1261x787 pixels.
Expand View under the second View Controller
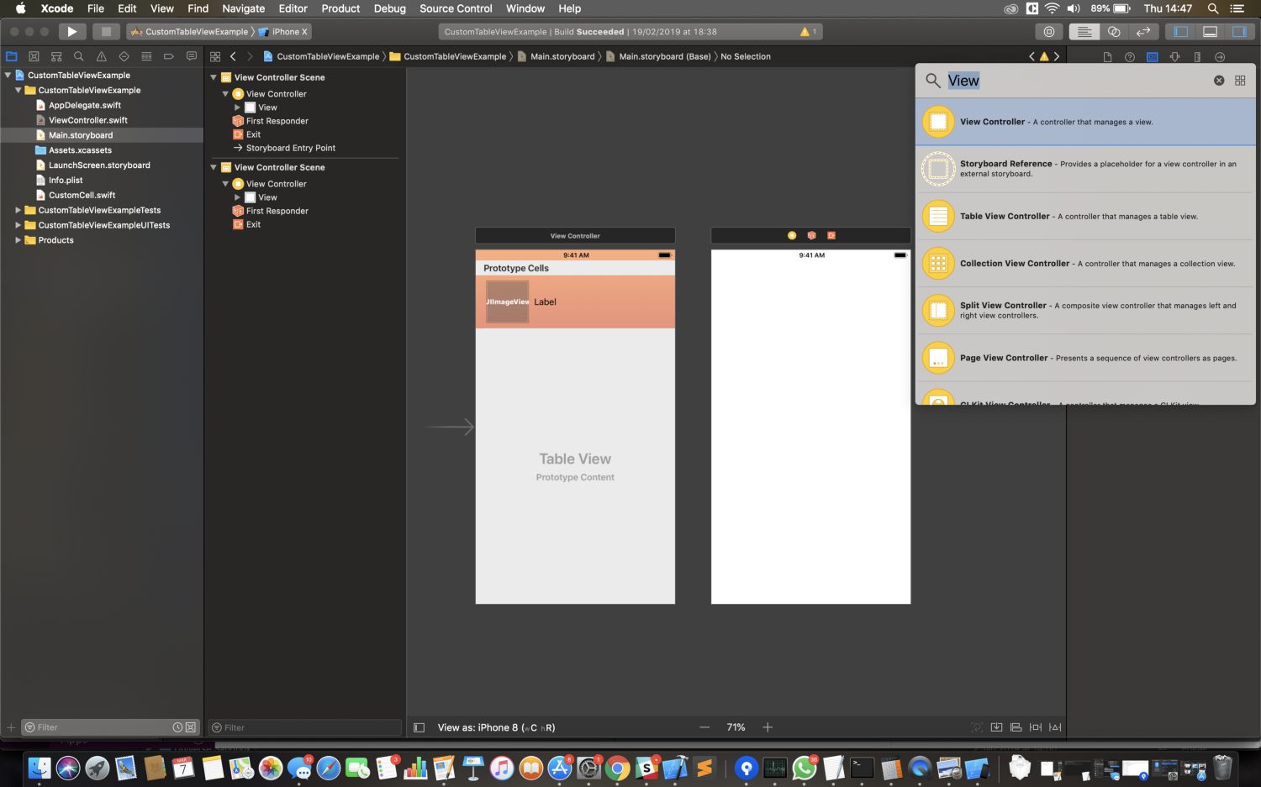click(x=237, y=197)
